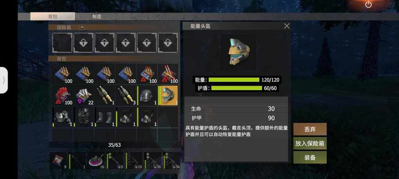The image size is (399, 179).
Task: Click the red dynamite bundle with 100 count
Action: pos(62,95)
